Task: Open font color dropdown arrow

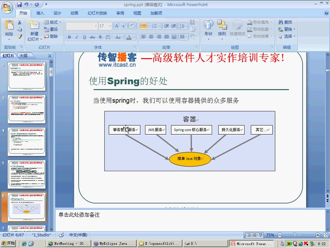Action: [x=134, y=37]
